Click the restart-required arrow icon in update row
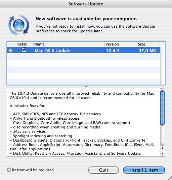The width and height of the screenshot is (172, 180). click(10, 51)
